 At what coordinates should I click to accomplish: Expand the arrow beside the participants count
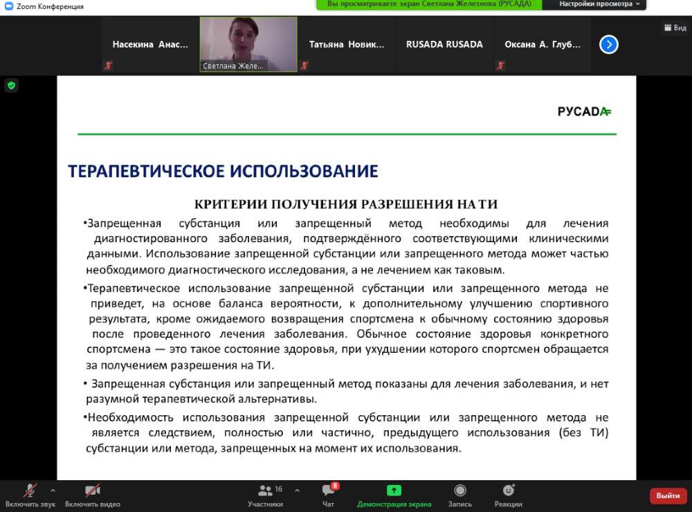(x=297, y=490)
